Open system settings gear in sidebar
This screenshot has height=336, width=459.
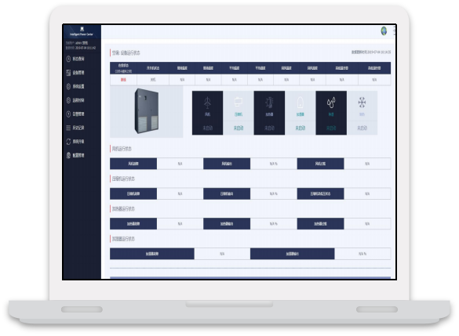point(75,86)
